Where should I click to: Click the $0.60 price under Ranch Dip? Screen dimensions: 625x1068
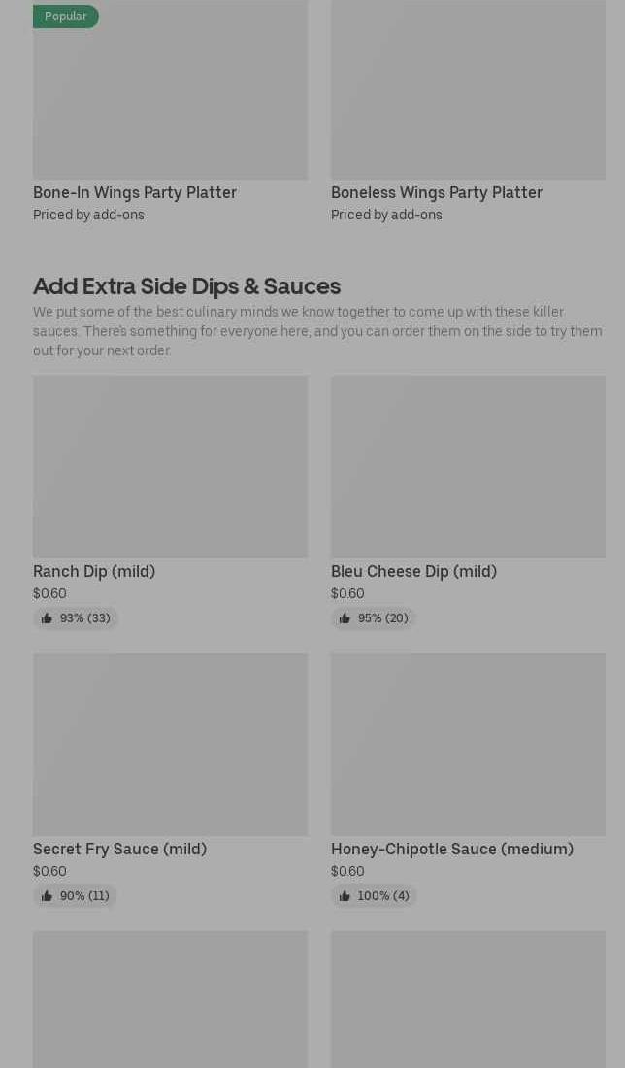(x=49, y=593)
